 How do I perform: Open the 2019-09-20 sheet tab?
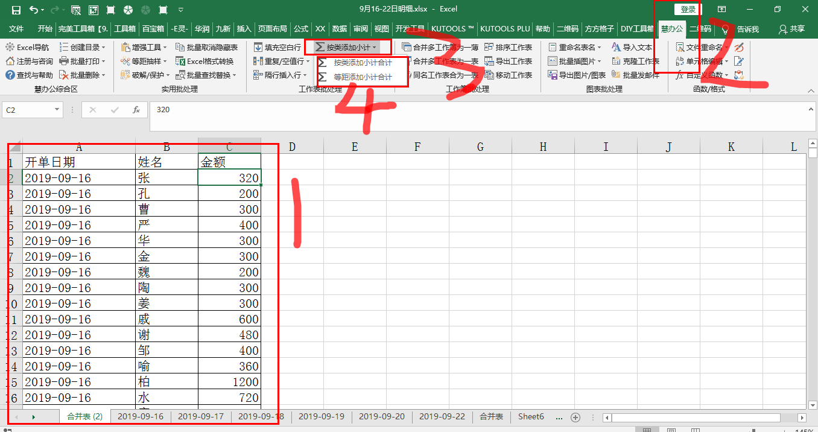pos(382,417)
